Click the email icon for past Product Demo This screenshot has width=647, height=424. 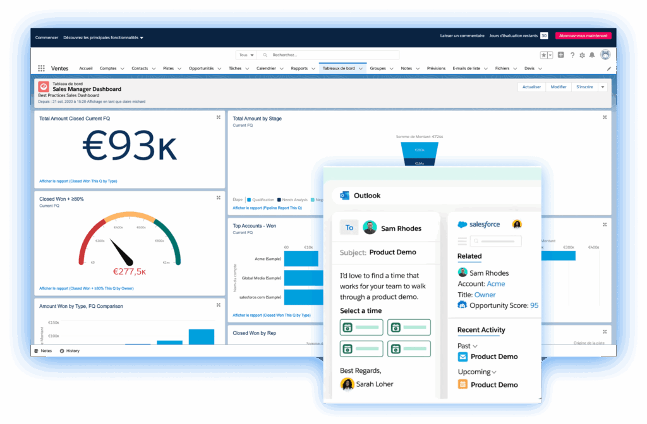[x=463, y=357]
